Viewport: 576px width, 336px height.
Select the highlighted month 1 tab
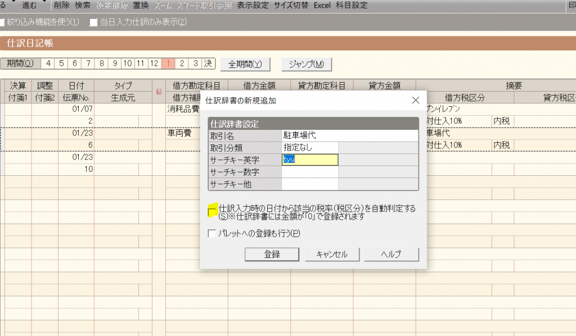[x=168, y=63]
